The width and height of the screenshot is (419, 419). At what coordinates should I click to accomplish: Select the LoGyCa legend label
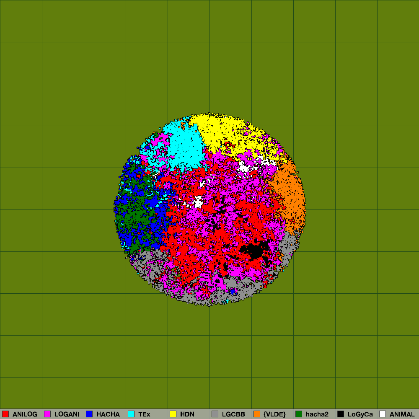[x=360, y=414]
